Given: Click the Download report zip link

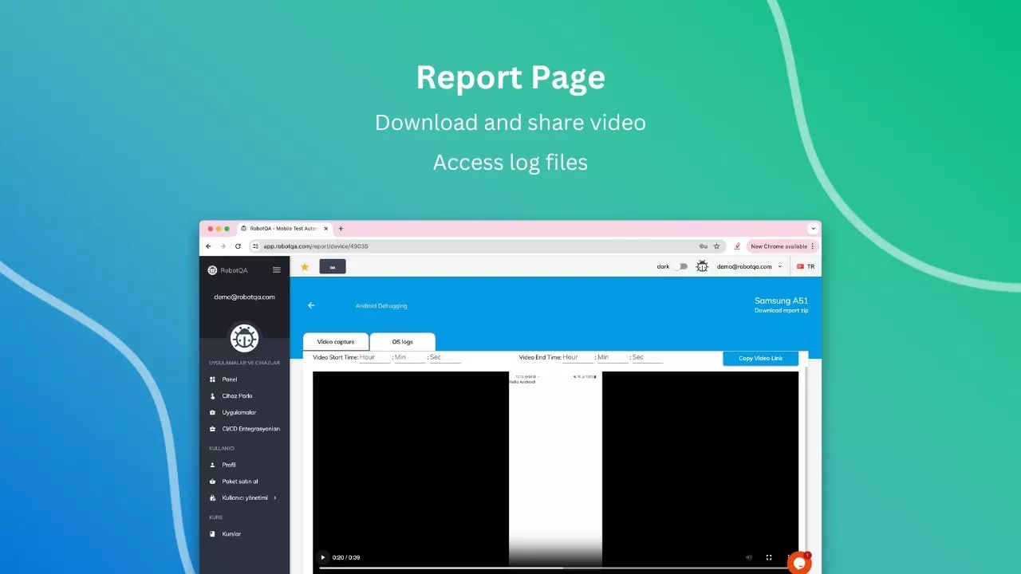Looking at the screenshot, I should point(781,311).
